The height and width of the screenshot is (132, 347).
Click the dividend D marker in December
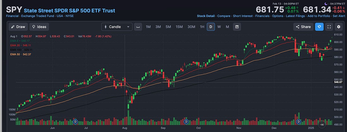pyautogui.click(x=299, y=121)
